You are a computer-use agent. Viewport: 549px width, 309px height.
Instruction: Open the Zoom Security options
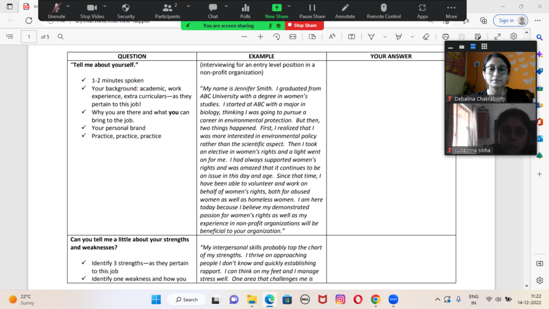126,10
